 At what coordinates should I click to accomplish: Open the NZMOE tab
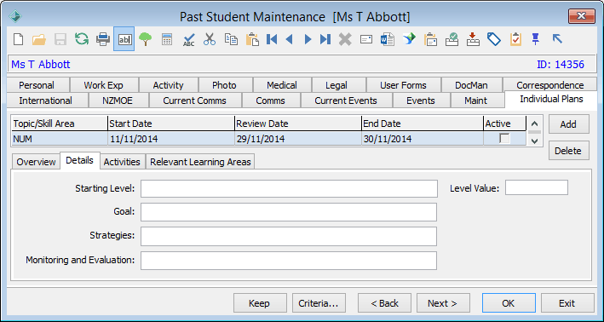[118, 101]
